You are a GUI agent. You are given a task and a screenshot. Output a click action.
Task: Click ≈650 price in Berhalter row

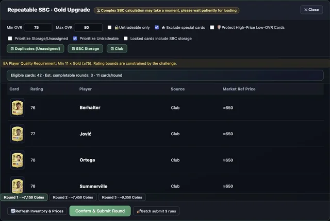(228, 107)
